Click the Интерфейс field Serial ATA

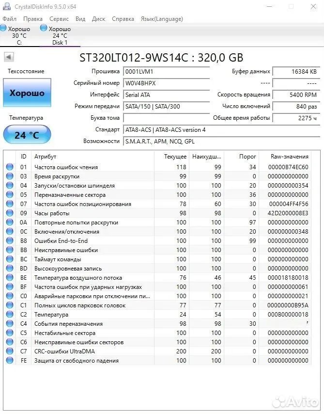click(x=167, y=95)
